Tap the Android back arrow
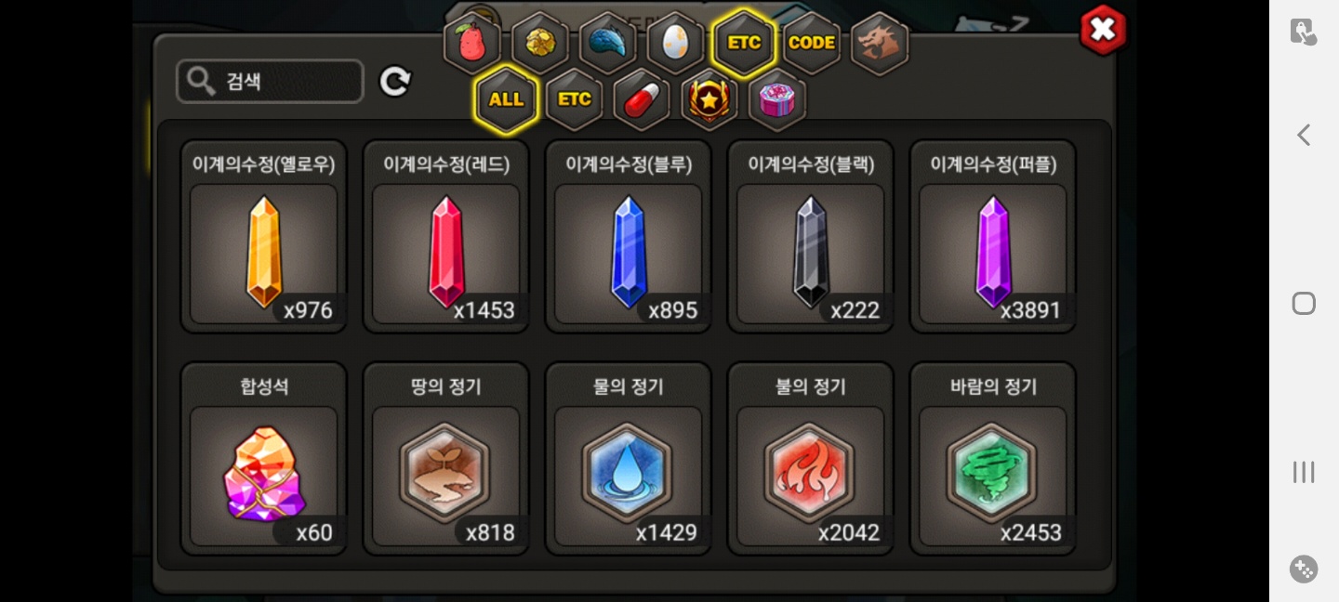 (x=1304, y=136)
